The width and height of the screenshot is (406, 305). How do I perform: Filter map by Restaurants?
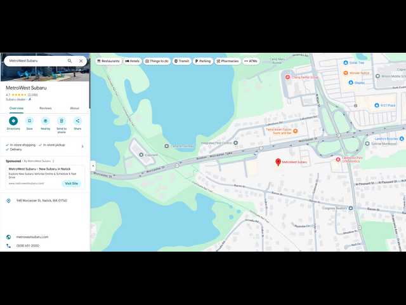[x=108, y=61]
